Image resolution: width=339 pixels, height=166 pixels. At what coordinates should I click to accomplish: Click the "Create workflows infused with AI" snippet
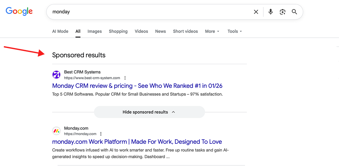tap(140, 153)
